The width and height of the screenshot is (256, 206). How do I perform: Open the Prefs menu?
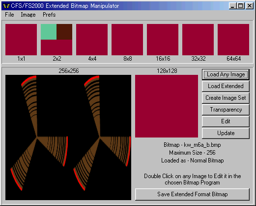pos(49,15)
